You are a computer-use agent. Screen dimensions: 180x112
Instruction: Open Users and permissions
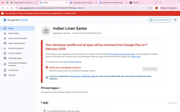[18, 38]
